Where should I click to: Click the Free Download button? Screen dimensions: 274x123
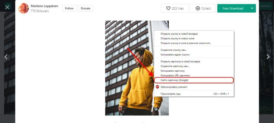click(233, 8)
